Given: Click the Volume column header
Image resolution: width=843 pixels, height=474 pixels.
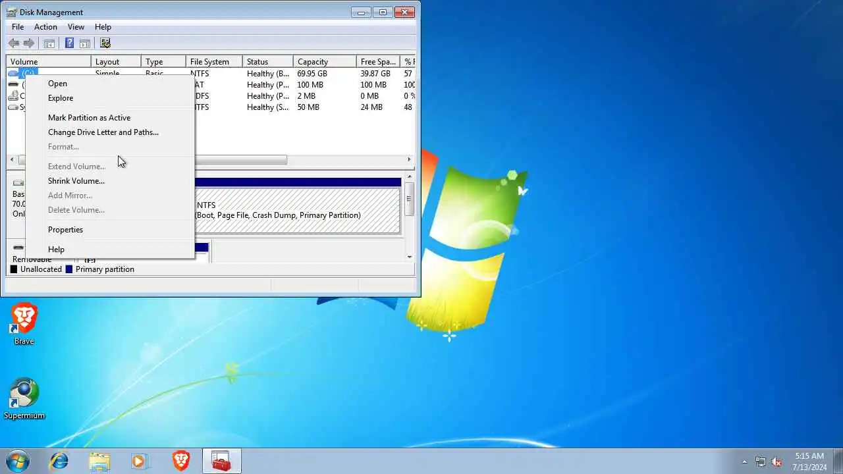Looking at the screenshot, I should tap(49, 62).
